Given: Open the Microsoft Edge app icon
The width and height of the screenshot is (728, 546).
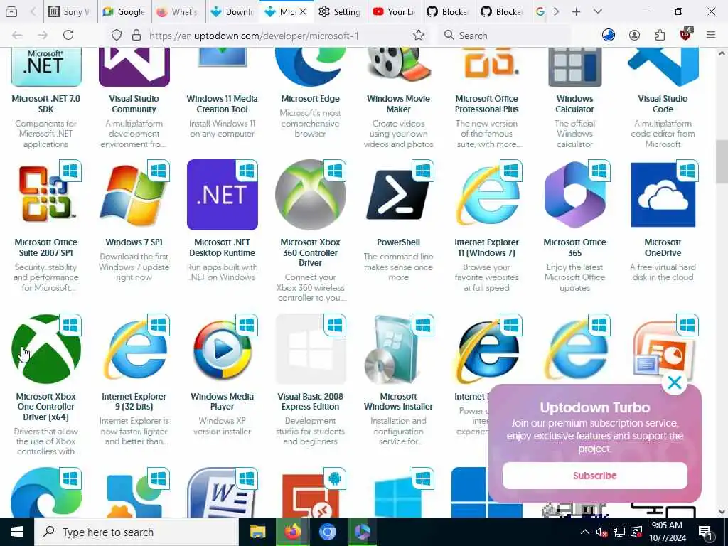Looking at the screenshot, I should coord(310,67).
